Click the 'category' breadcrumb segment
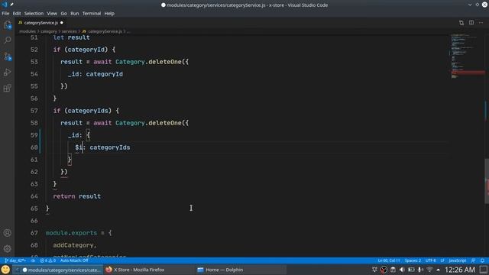The image size is (489, 275). [49, 31]
